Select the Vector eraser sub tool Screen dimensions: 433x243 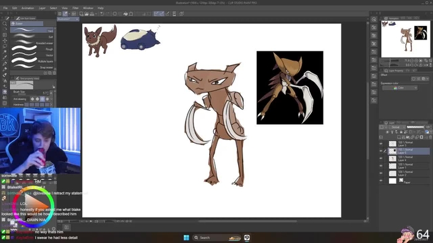pyautogui.click(x=32, y=54)
